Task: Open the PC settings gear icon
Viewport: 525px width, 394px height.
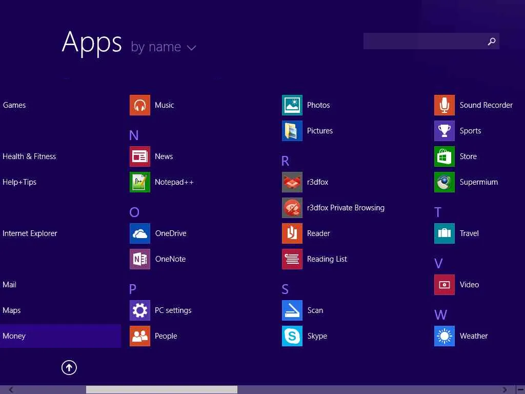Action: click(x=139, y=310)
